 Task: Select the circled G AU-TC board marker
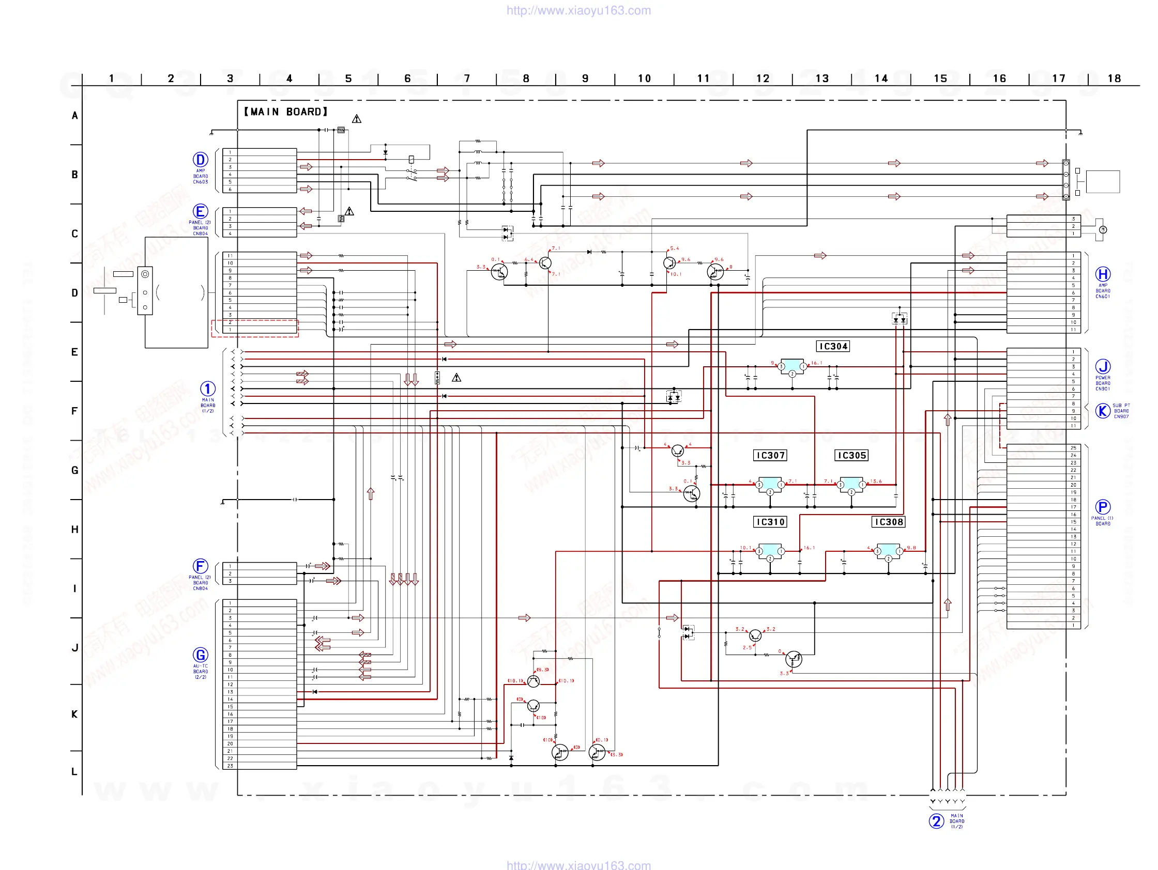pyautogui.click(x=201, y=655)
